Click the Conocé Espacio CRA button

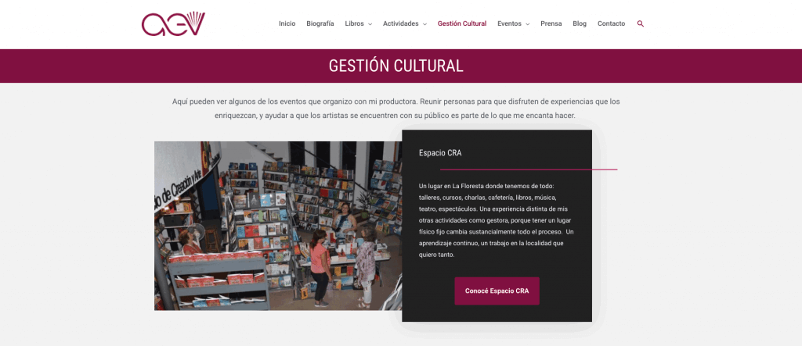click(497, 291)
